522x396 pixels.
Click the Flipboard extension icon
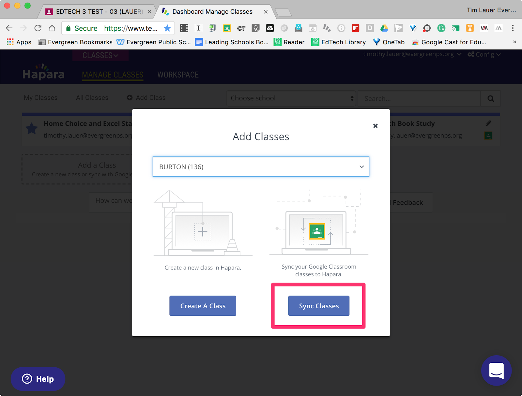(356, 28)
